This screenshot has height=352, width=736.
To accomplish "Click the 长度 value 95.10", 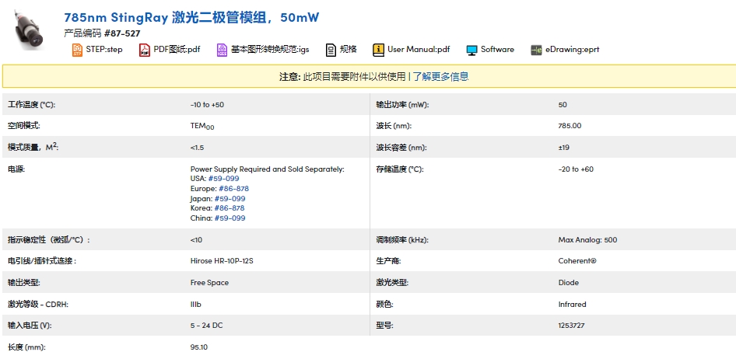I will 199,347.
